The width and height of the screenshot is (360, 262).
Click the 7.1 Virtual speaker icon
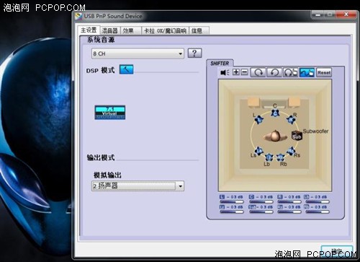pos(110,113)
